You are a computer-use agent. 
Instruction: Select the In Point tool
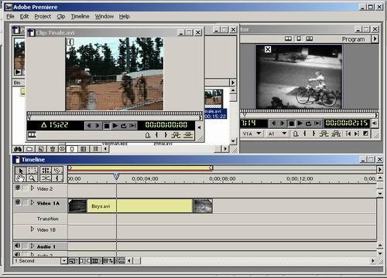57,178
